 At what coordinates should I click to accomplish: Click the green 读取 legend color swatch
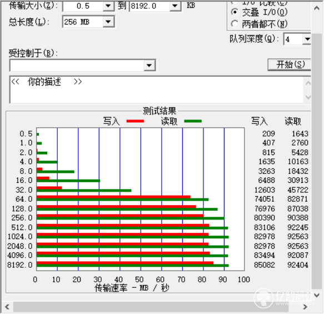click(193, 121)
